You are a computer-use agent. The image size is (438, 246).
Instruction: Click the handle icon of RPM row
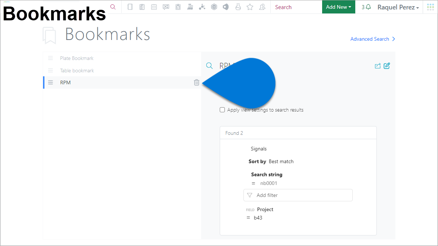click(x=51, y=82)
